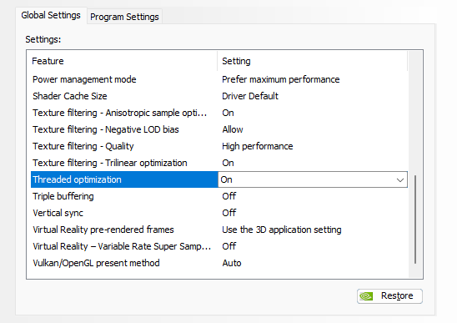Click the Prefer maximum performance value
This screenshot has height=323, width=457.
pyautogui.click(x=281, y=79)
